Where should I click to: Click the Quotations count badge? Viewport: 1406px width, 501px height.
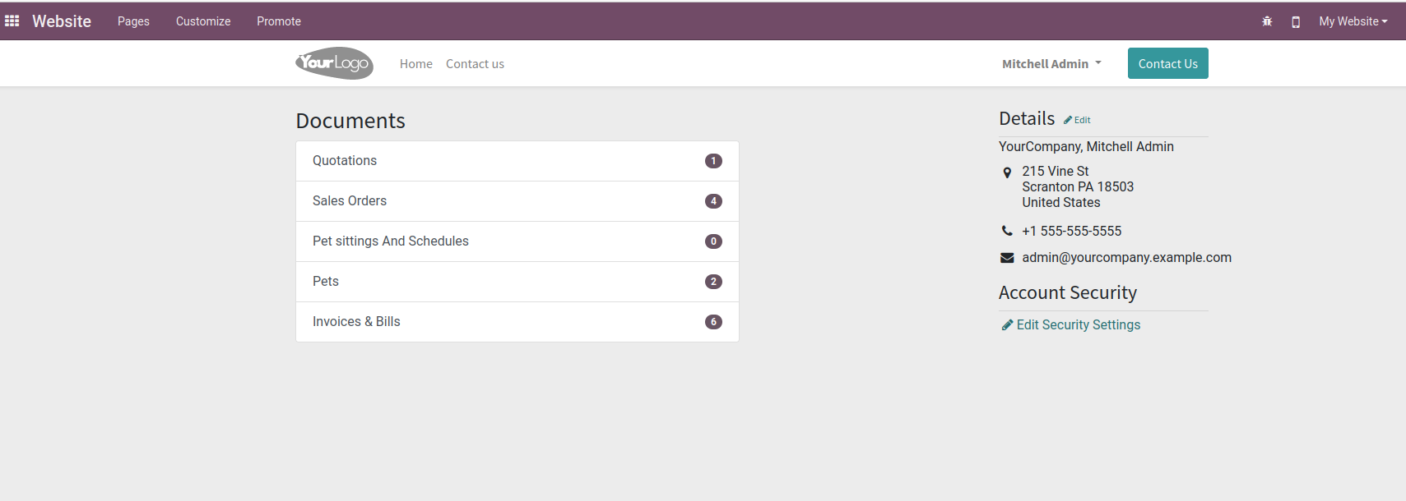coord(713,161)
